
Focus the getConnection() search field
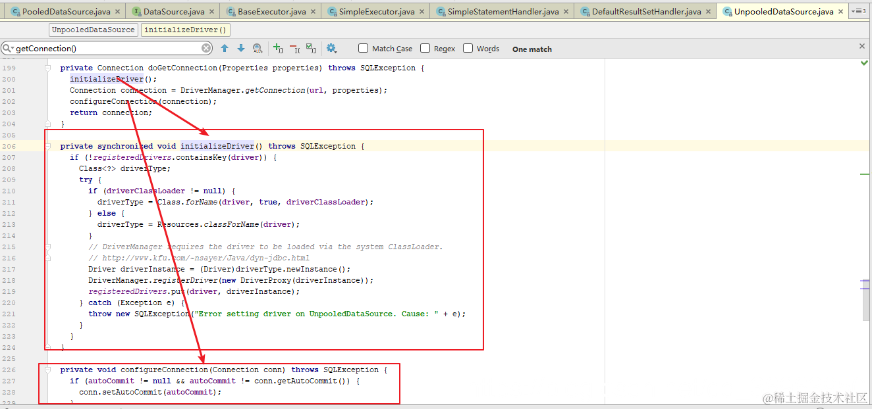point(107,48)
